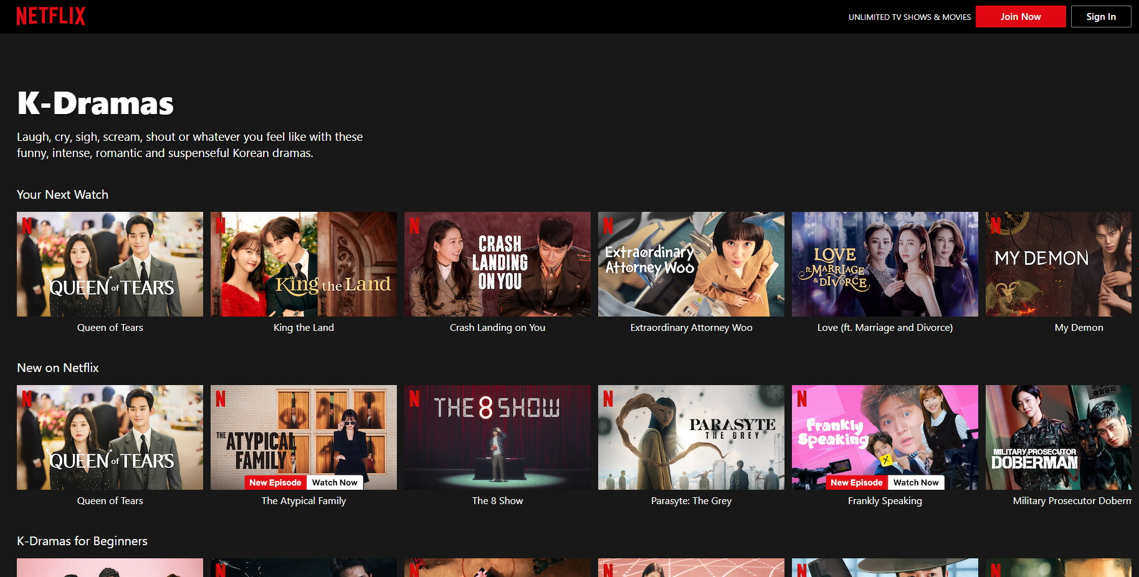Click the Love (ft. Marriage and Divorce) poster

(x=885, y=264)
